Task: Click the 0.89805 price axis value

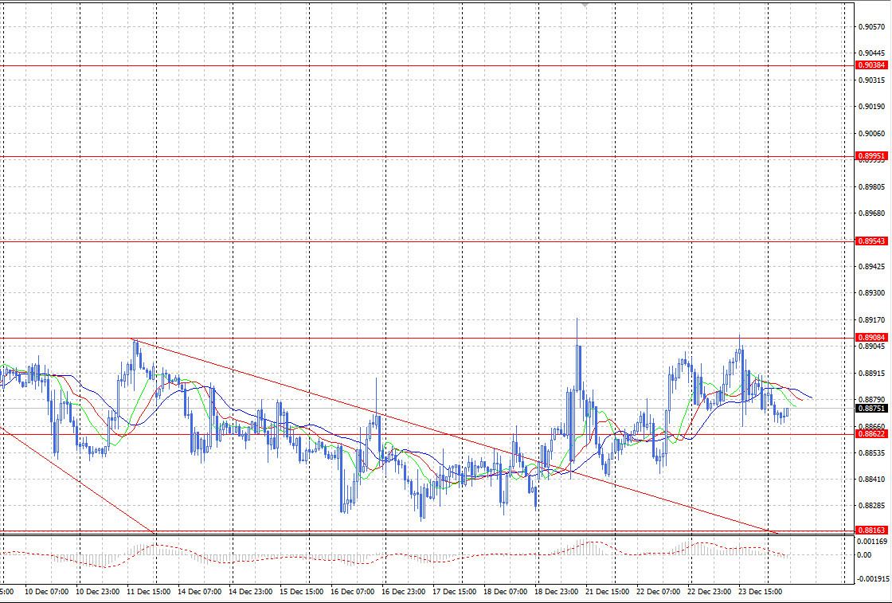Action: (x=871, y=186)
